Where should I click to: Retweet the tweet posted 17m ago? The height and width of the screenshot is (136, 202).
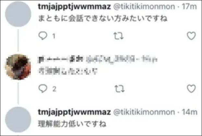pos(119,36)
